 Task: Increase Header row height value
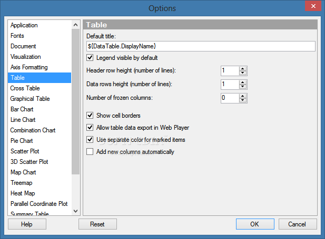click(242, 69)
